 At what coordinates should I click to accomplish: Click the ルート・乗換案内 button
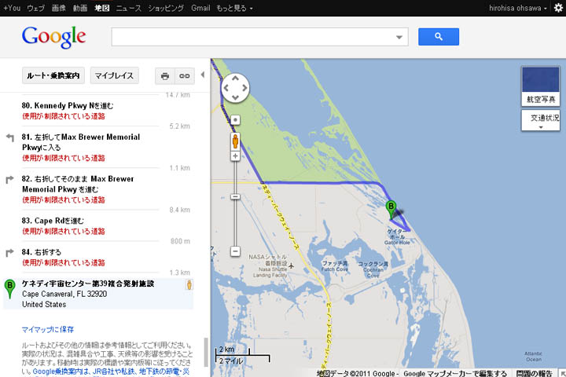pos(53,75)
